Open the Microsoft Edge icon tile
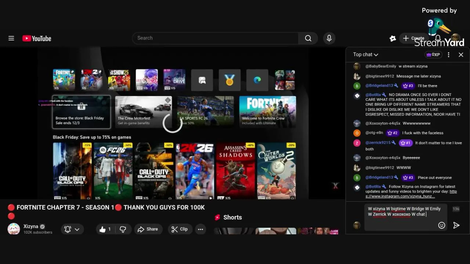Image resolution: width=470 pixels, height=264 pixels. 257,80
